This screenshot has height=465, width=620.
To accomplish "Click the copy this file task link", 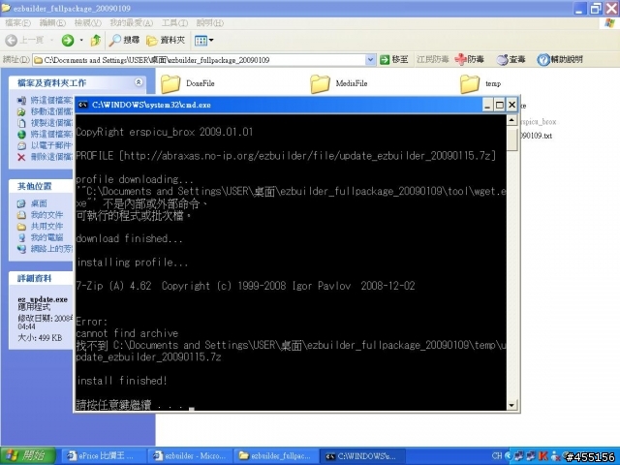I will point(46,123).
